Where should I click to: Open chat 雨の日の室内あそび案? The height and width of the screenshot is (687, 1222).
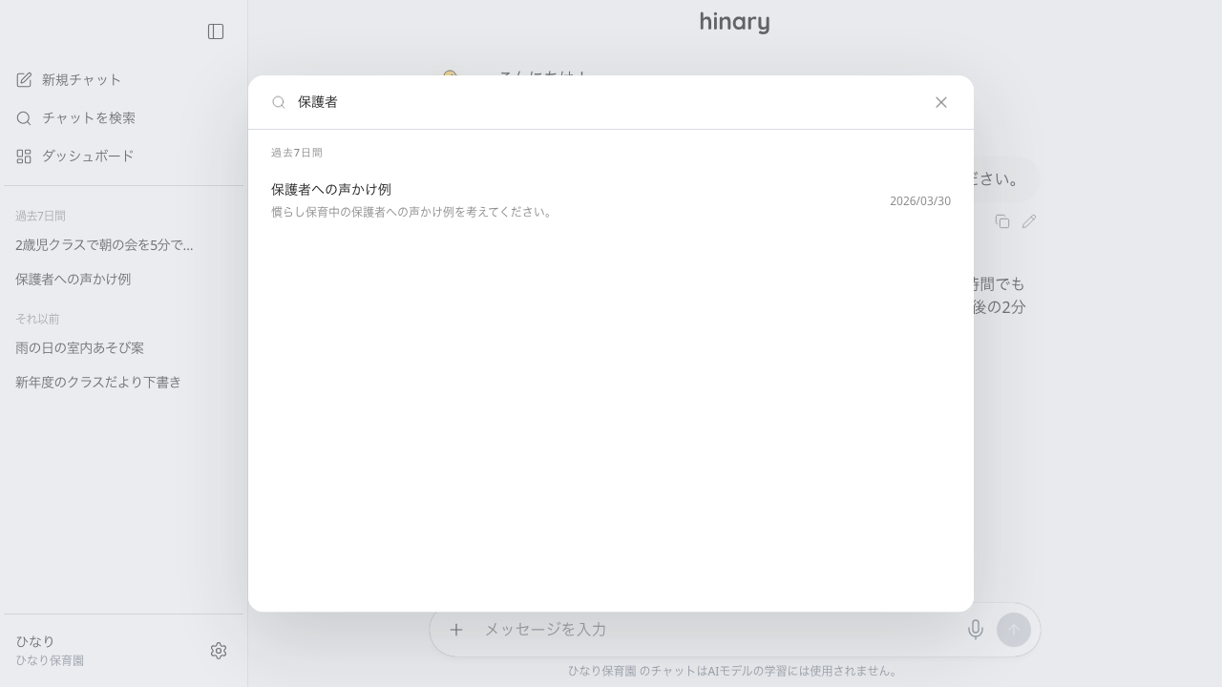click(124, 348)
